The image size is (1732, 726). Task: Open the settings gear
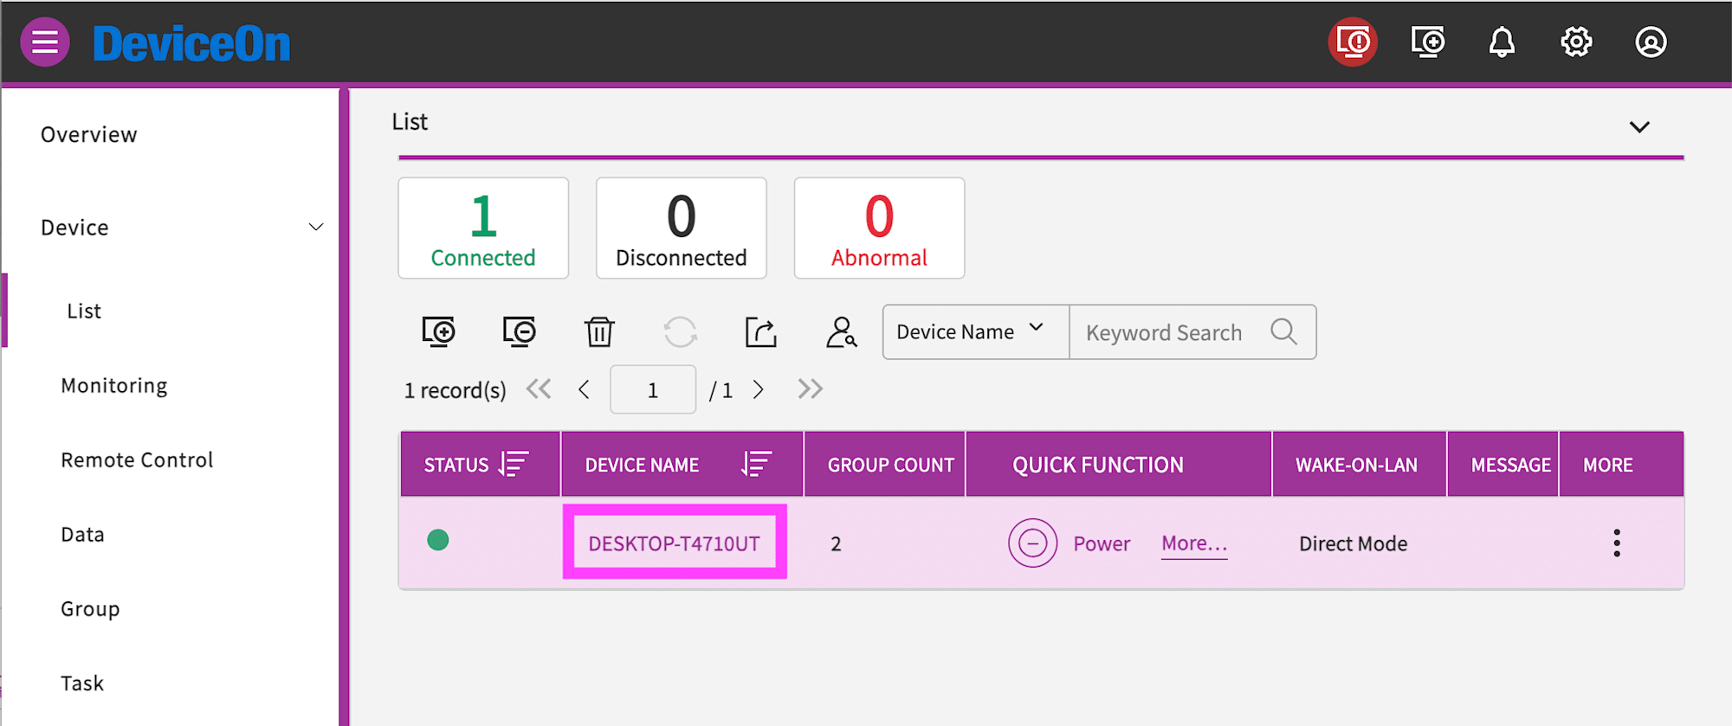(1576, 42)
